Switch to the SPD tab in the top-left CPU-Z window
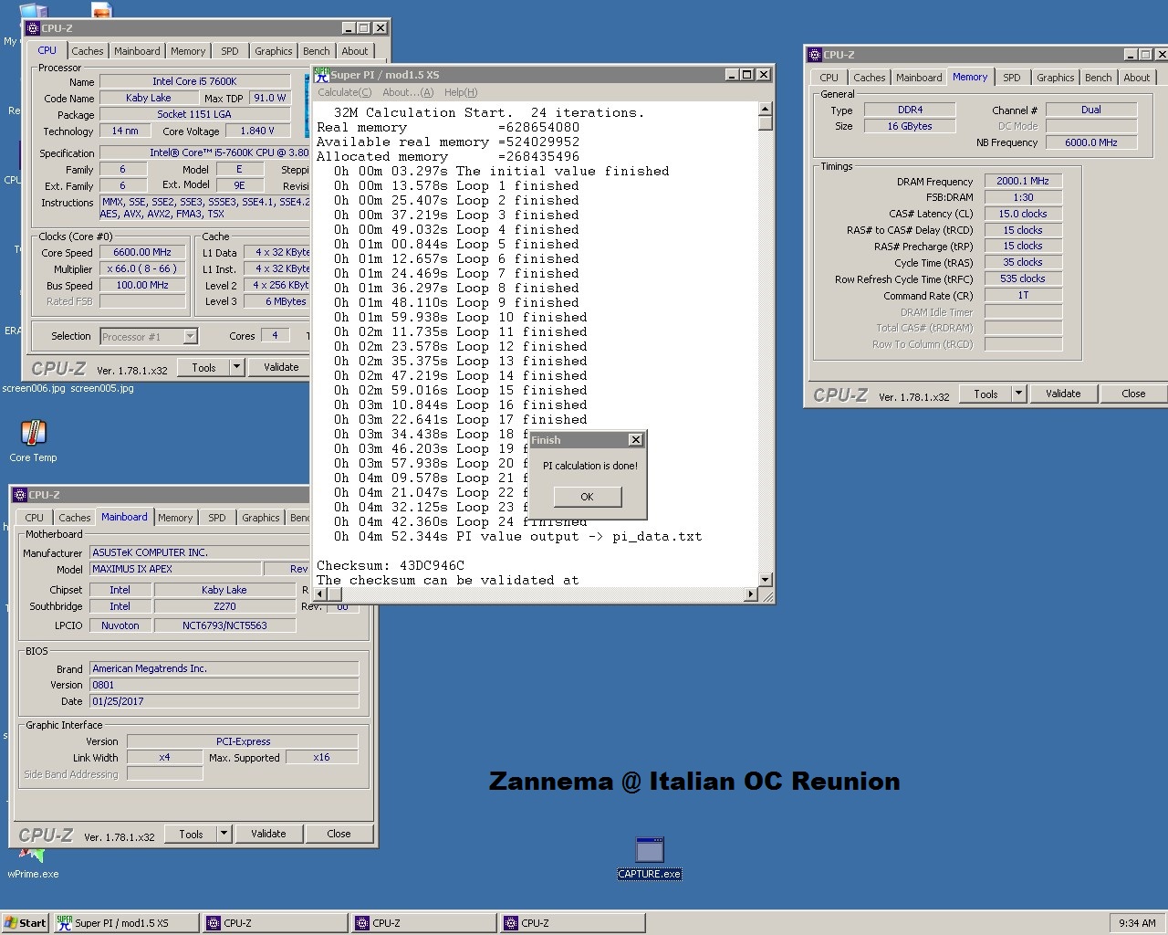This screenshot has height=935, width=1168. point(230,51)
